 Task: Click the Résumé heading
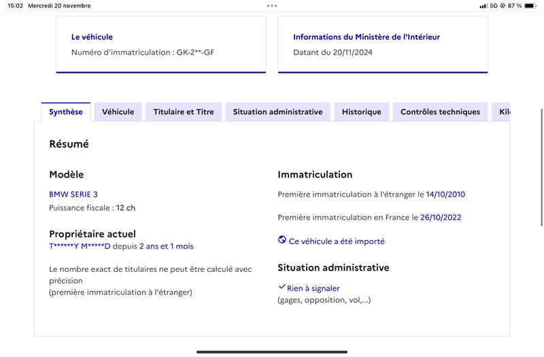pyautogui.click(x=69, y=144)
